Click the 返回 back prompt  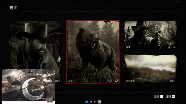[x=168, y=97]
